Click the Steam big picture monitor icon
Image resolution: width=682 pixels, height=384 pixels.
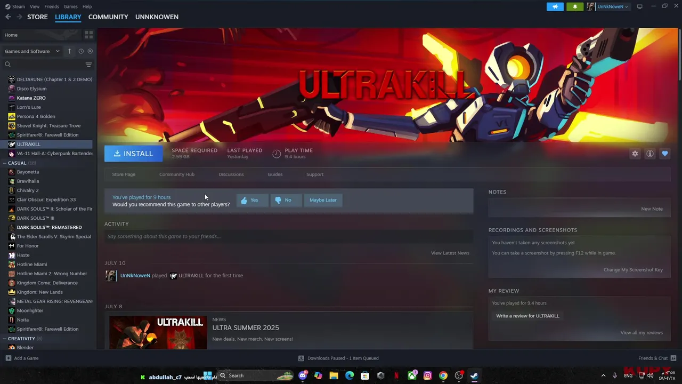pyautogui.click(x=640, y=6)
